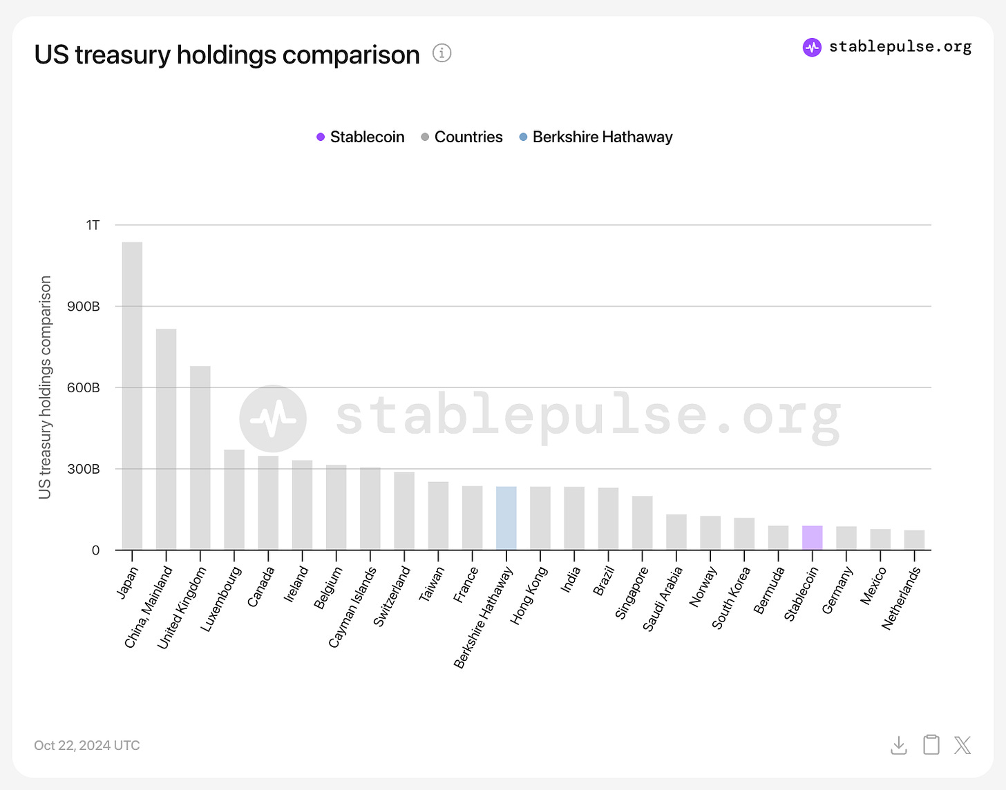Click the chart title text

tap(227, 55)
